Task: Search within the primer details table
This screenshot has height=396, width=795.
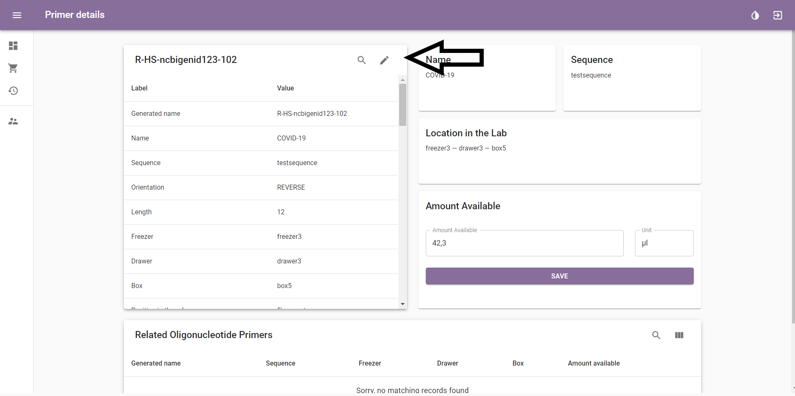Action: pos(362,60)
